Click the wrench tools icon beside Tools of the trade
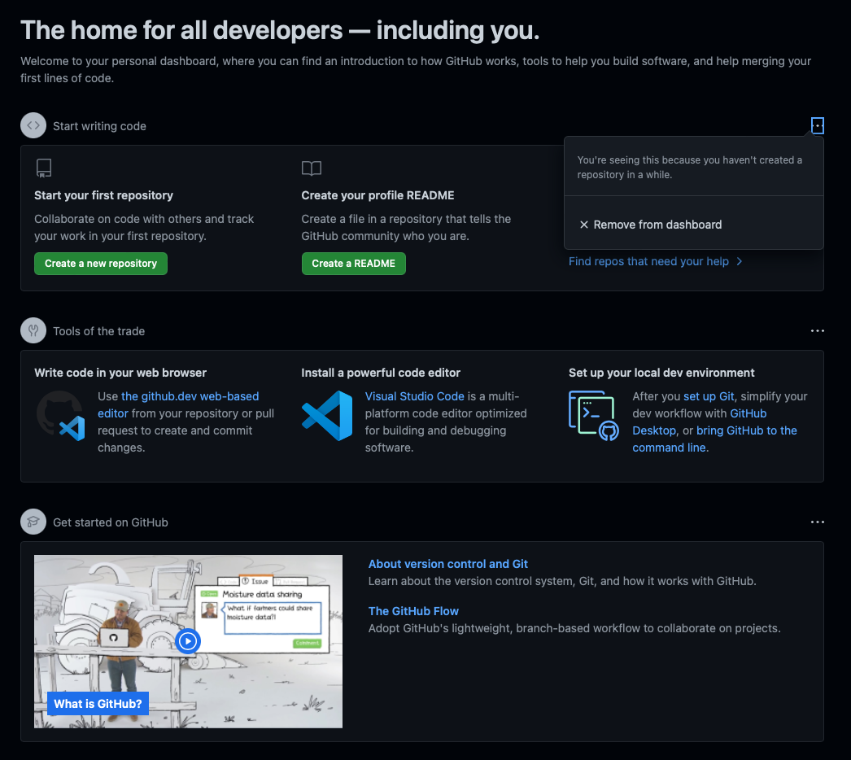This screenshot has width=851, height=760. [x=33, y=330]
